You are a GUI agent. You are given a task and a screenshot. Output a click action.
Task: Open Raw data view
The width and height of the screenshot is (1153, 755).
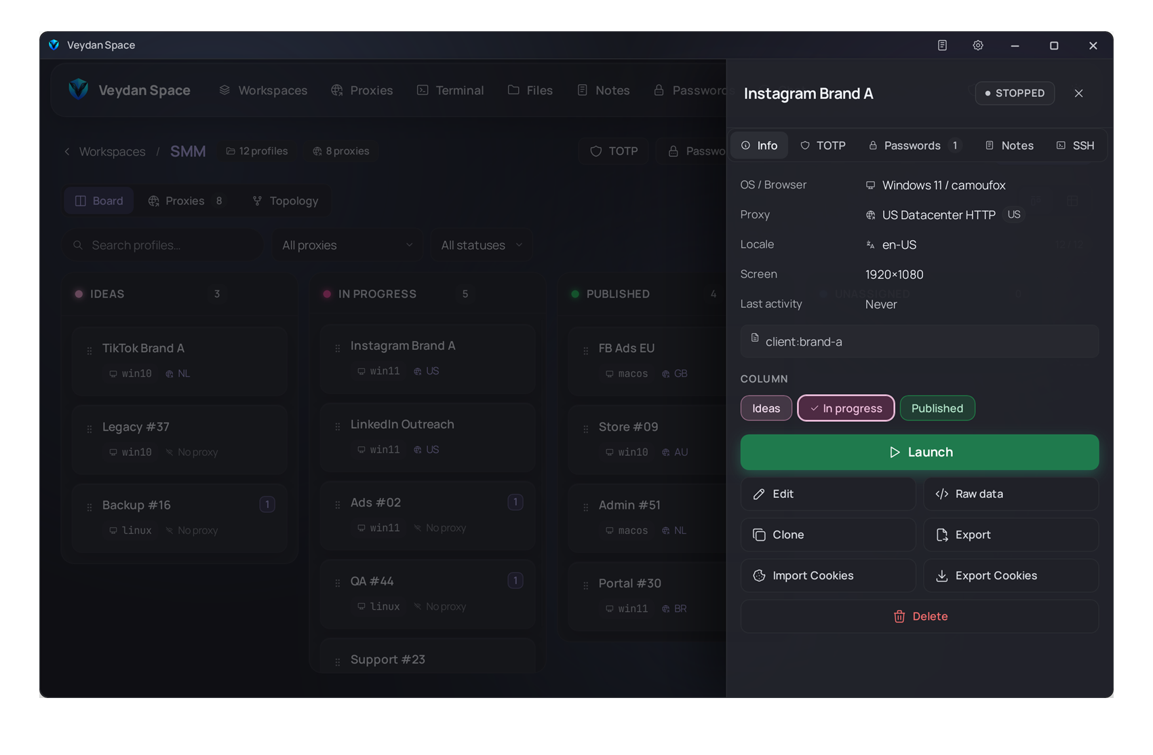1011,494
